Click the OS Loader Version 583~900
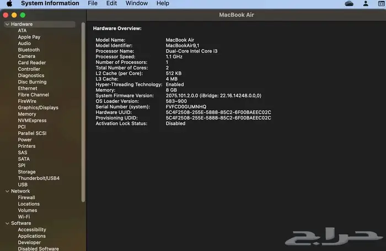 point(176,101)
